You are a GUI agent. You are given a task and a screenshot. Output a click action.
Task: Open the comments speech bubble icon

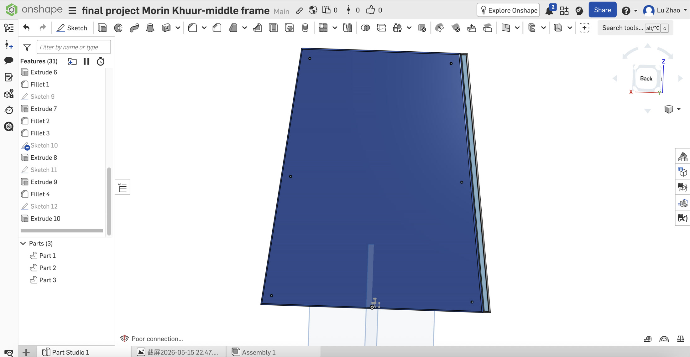click(9, 60)
